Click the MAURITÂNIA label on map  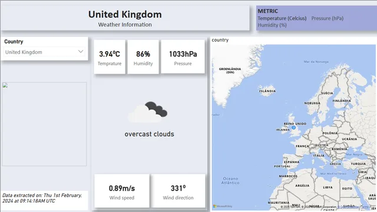tap(279, 203)
